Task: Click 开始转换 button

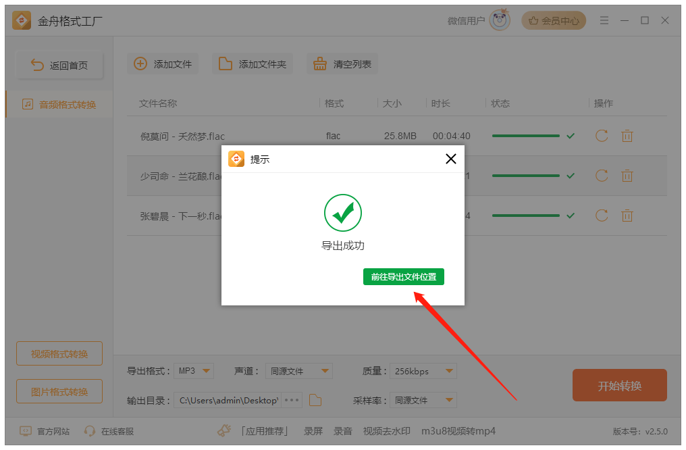Action: tap(620, 385)
